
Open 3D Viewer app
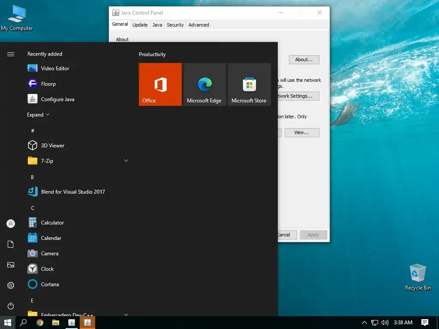point(78,146)
